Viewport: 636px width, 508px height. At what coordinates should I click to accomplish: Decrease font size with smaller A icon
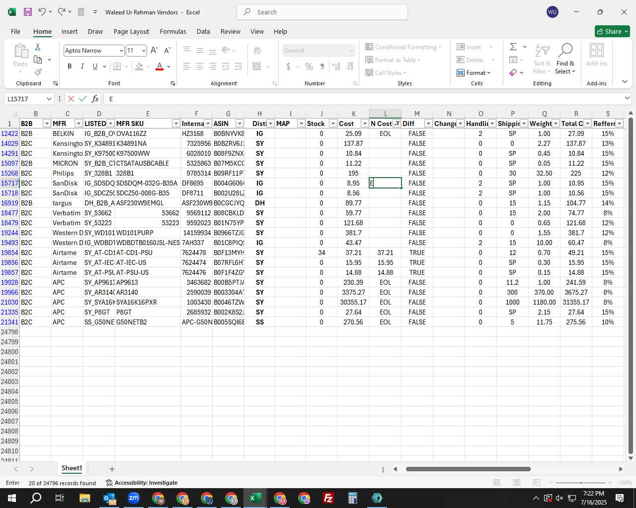pos(167,50)
